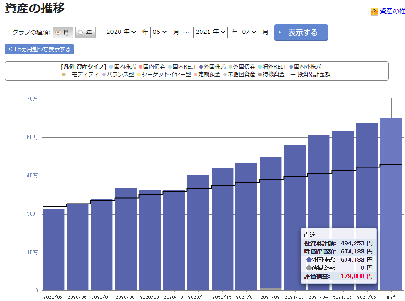Image resolution: width=405 pixels, height=301 pixels.
Task: Click the 2020/05 bar in the chart
Action: click(x=54, y=250)
